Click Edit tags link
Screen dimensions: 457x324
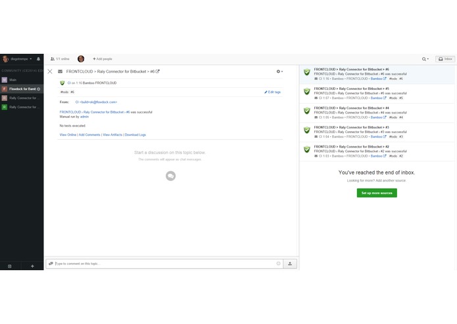[x=272, y=92]
